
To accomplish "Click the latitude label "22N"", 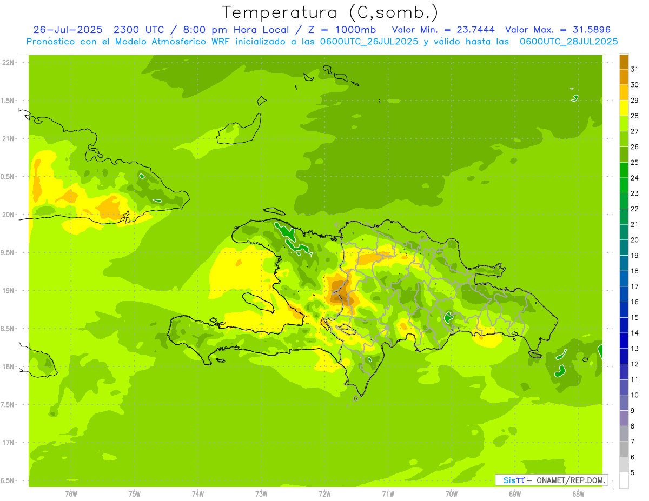I will (x=9, y=63).
